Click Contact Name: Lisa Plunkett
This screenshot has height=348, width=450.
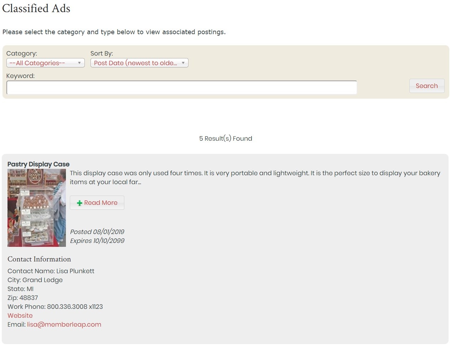pyautogui.click(x=51, y=271)
